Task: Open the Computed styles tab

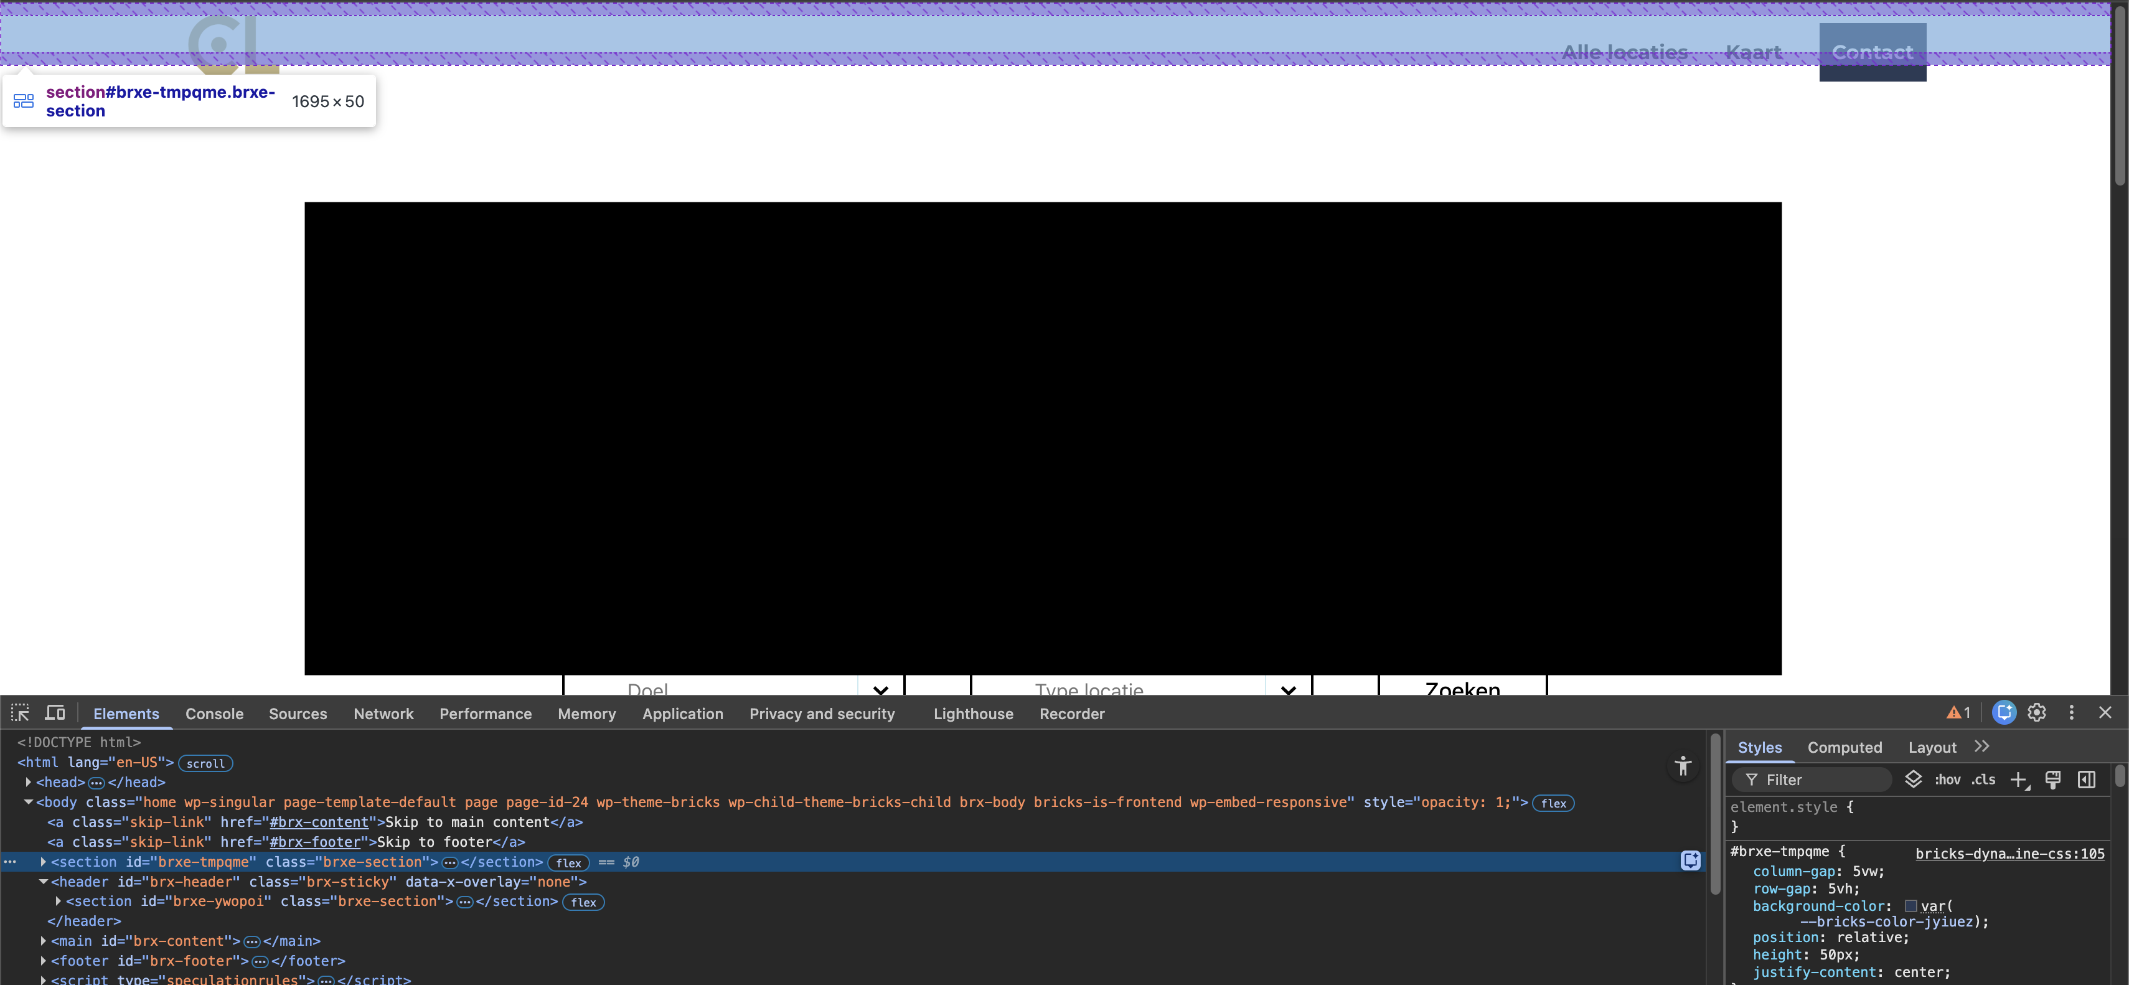Action: [1844, 747]
